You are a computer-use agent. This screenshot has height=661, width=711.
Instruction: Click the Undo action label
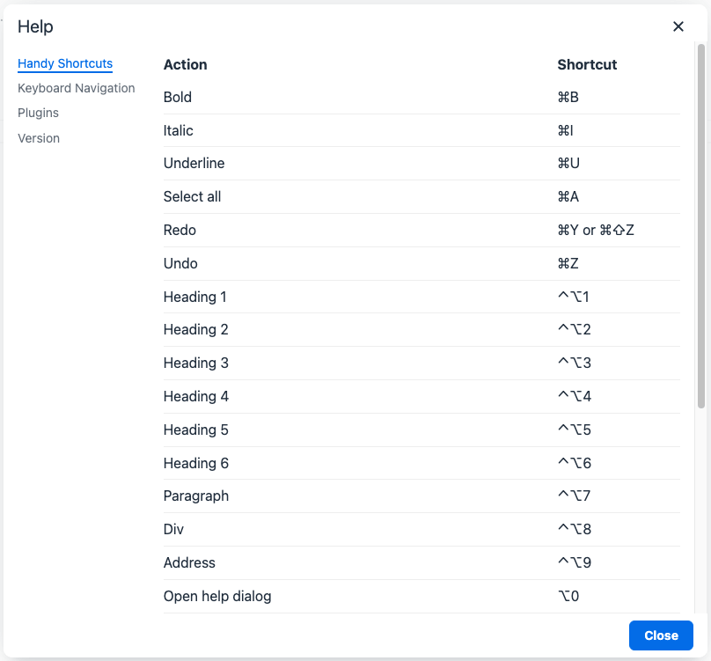coord(180,263)
